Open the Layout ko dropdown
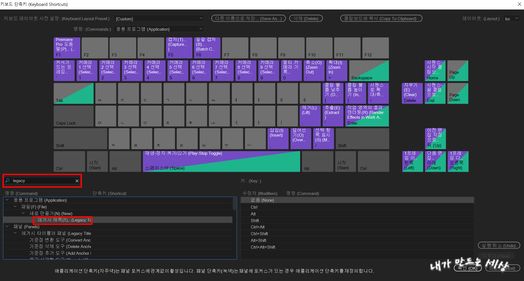Screen dimensions: 524x281 (512, 19)
